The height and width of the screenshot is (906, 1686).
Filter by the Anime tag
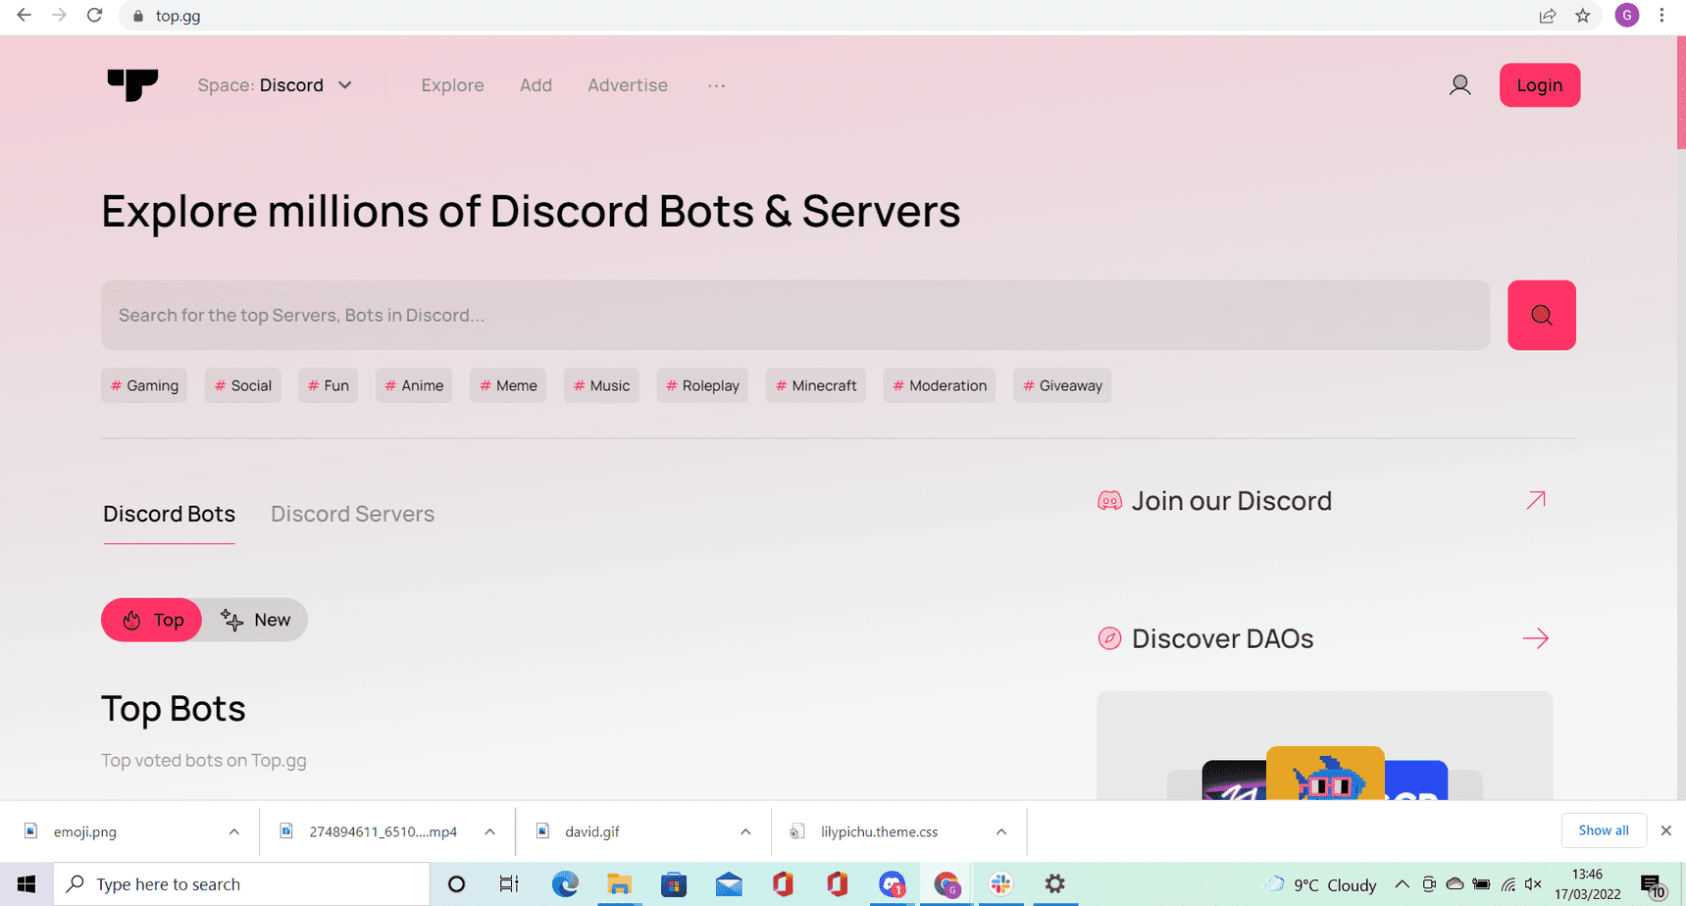(414, 385)
